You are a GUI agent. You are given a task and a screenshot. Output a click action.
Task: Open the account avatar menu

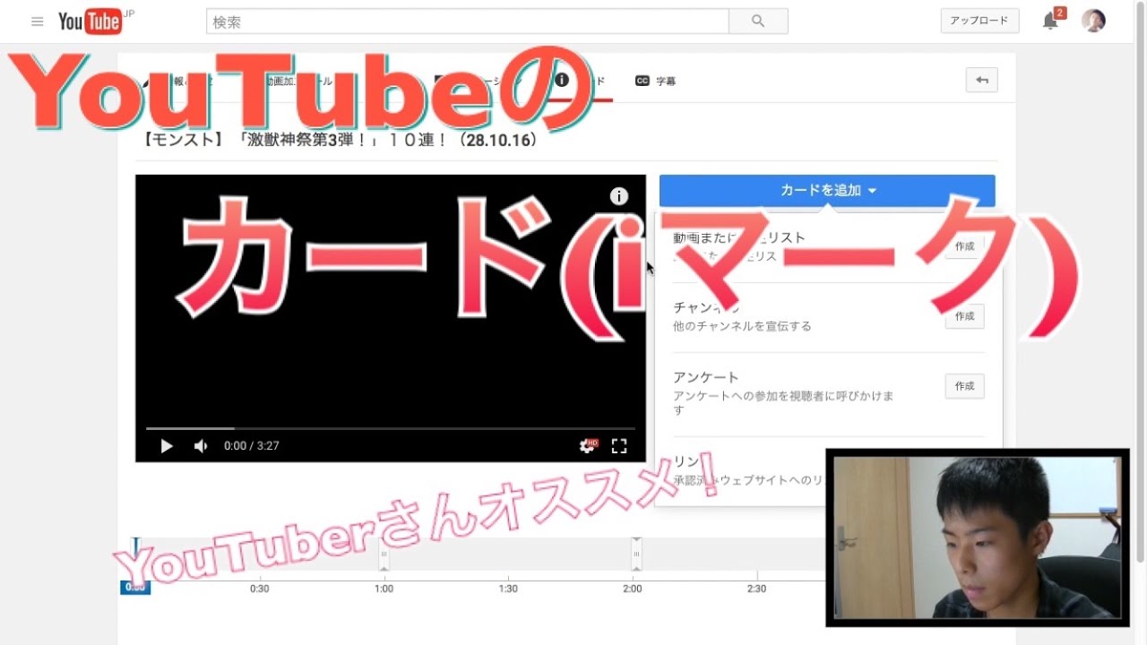[x=1093, y=21]
